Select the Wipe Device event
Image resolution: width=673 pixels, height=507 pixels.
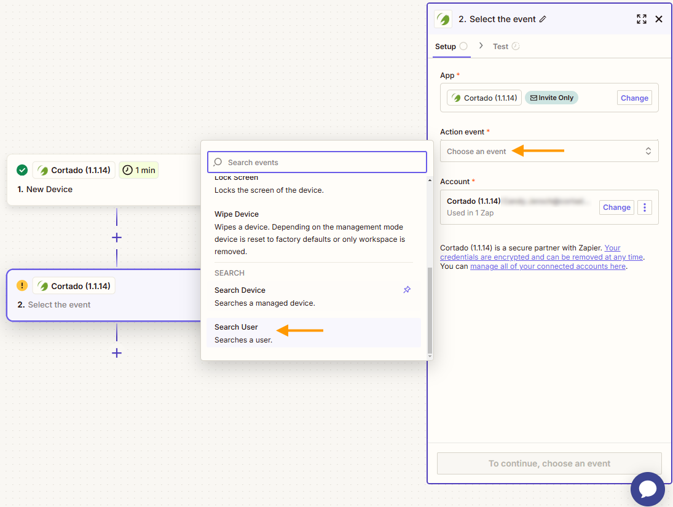click(313, 232)
